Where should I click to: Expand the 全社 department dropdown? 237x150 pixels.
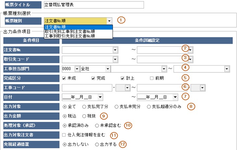107,69
